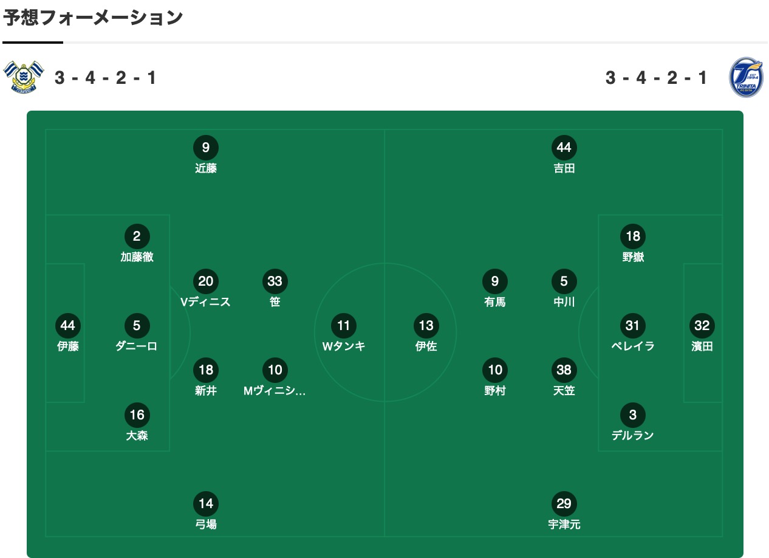This screenshot has height=558, width=769.
Task: Select player 14 弓場
Action: [206, 512]
